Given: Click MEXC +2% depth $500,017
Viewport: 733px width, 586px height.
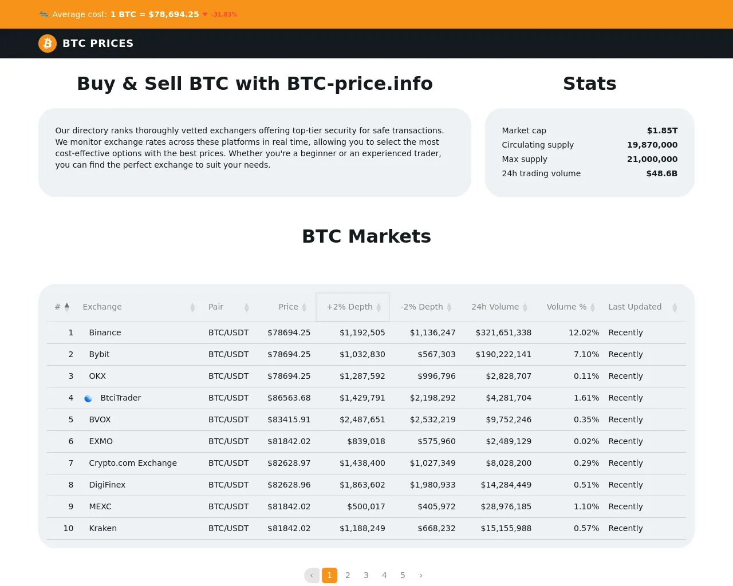Looking at the screenshot, I should coord(366,506).
